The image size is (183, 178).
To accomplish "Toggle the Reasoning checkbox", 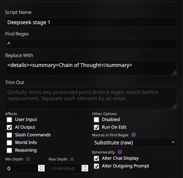I will [10, 150].
